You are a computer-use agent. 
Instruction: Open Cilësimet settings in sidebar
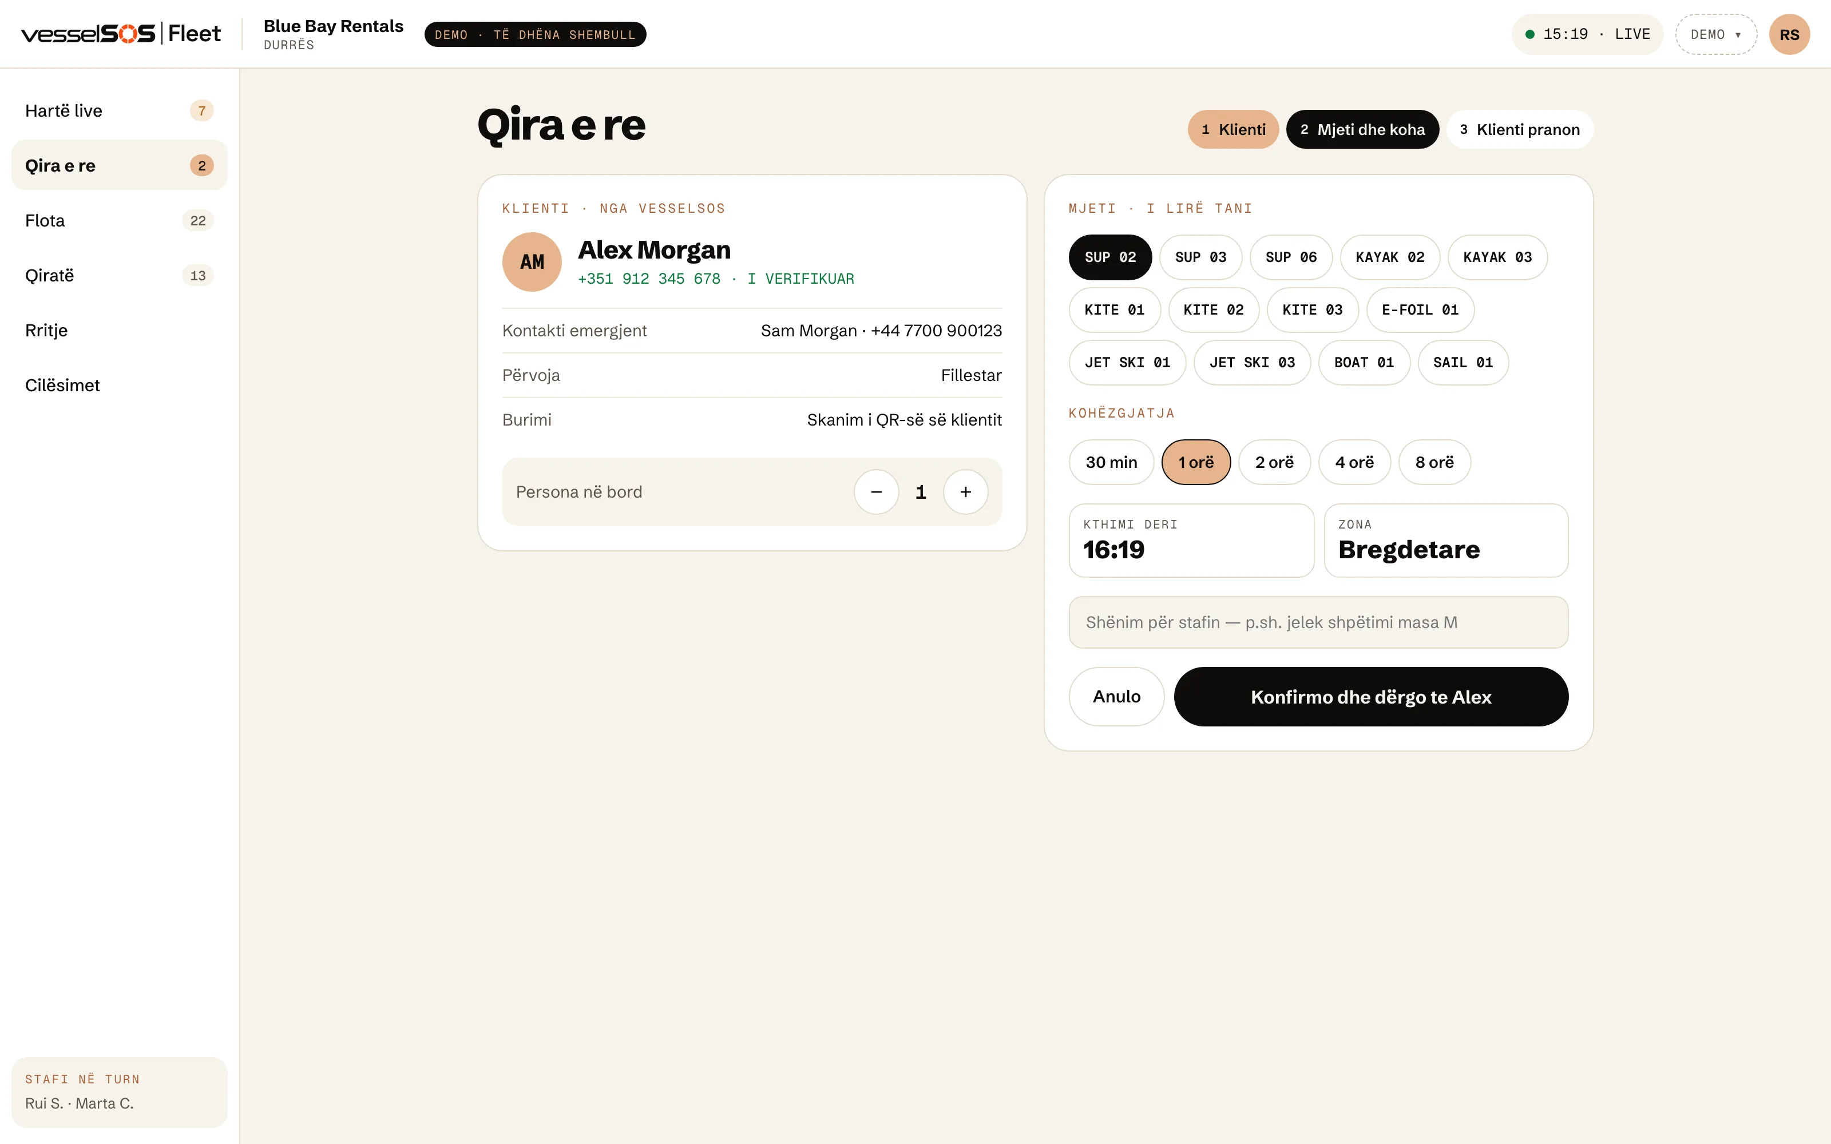click(120, 385)
